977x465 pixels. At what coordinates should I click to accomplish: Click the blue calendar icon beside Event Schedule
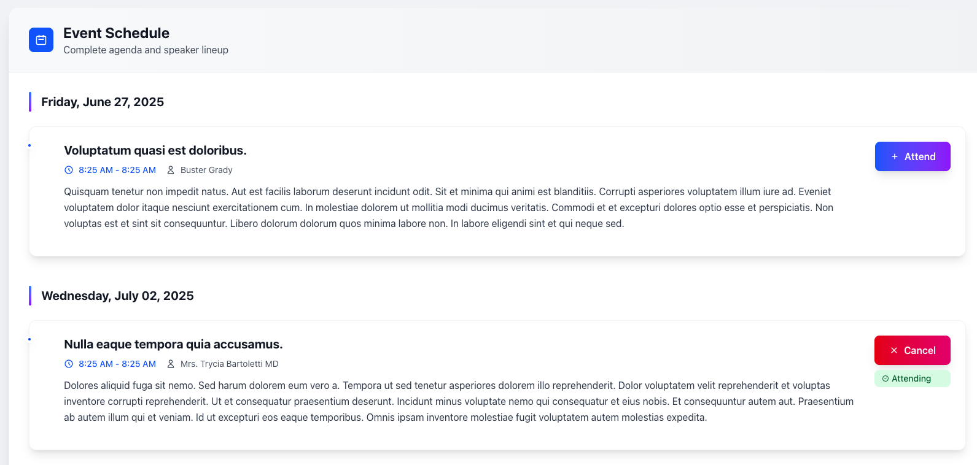[x=41, y=40]
